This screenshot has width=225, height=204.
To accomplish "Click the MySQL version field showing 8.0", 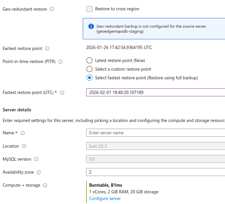I will tap(156, 159).
